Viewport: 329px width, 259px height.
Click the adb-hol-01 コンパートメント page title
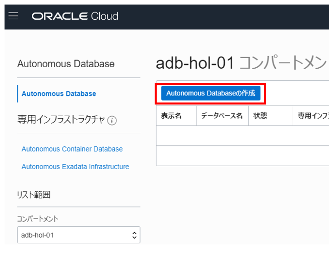[x=241, y=63]
